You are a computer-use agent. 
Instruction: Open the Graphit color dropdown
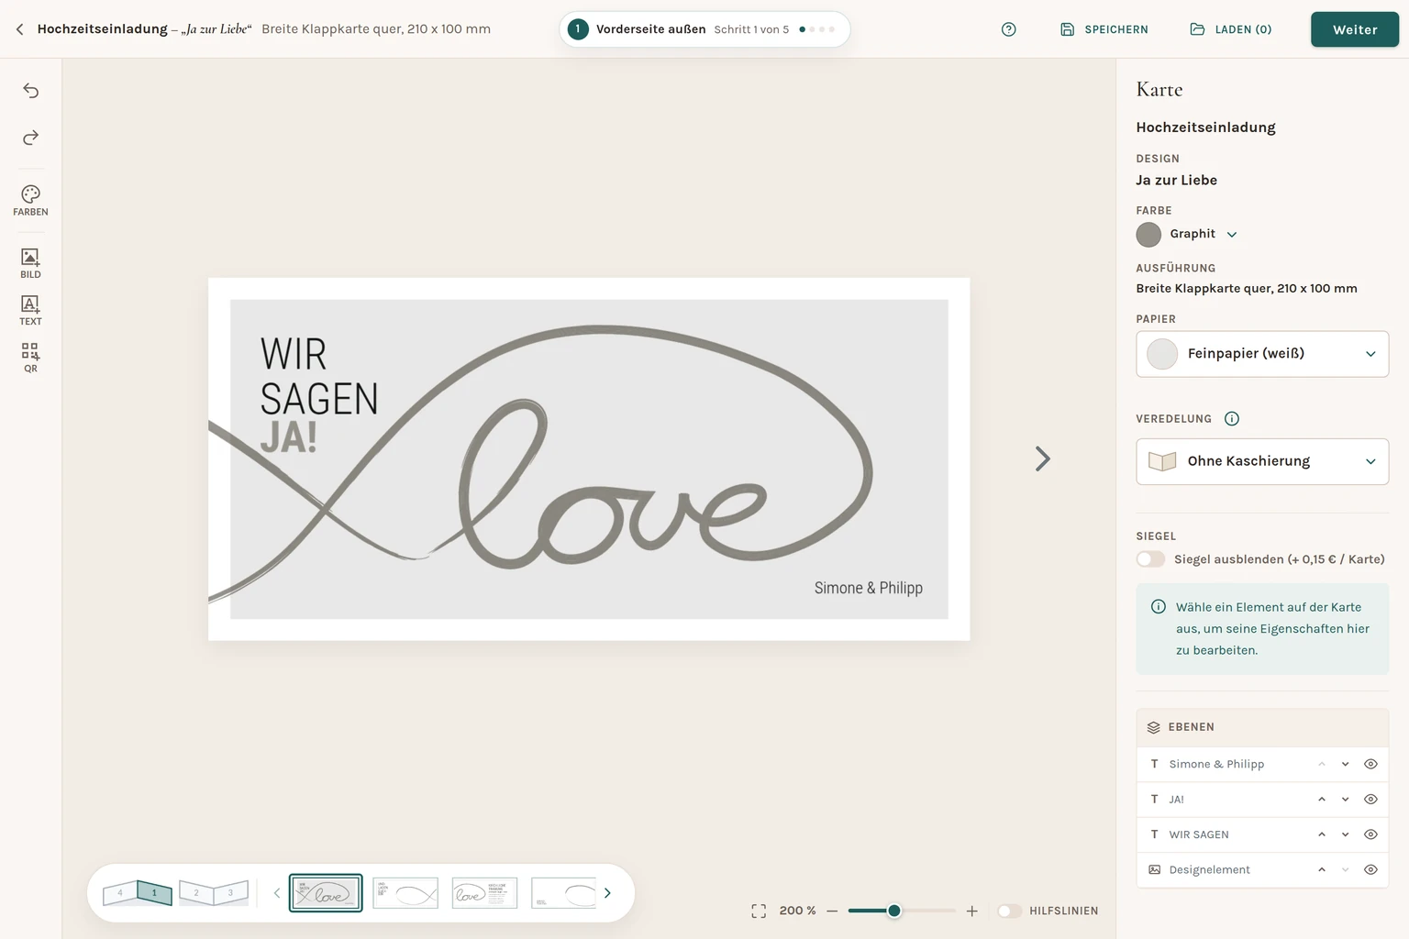pyautogui.click(x=1232, y=235)
